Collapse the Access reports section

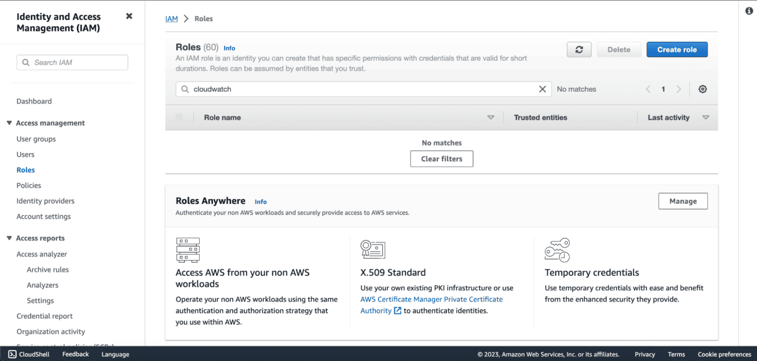(x=9, y=238)
